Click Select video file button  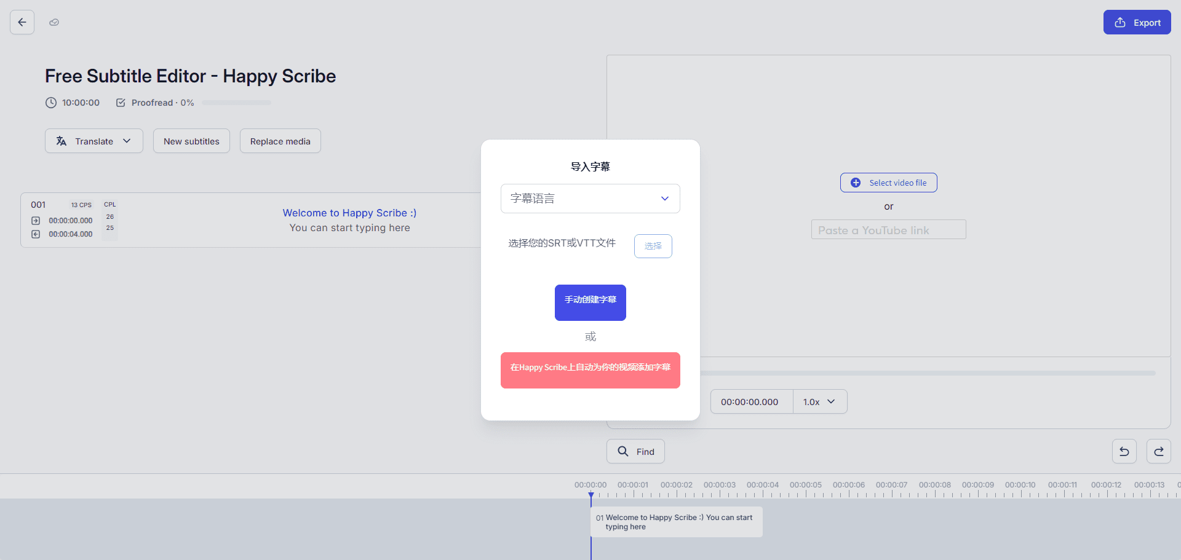(889, 183)
